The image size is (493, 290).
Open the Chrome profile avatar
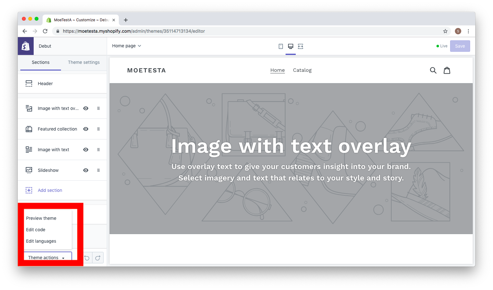pos(458,31)
